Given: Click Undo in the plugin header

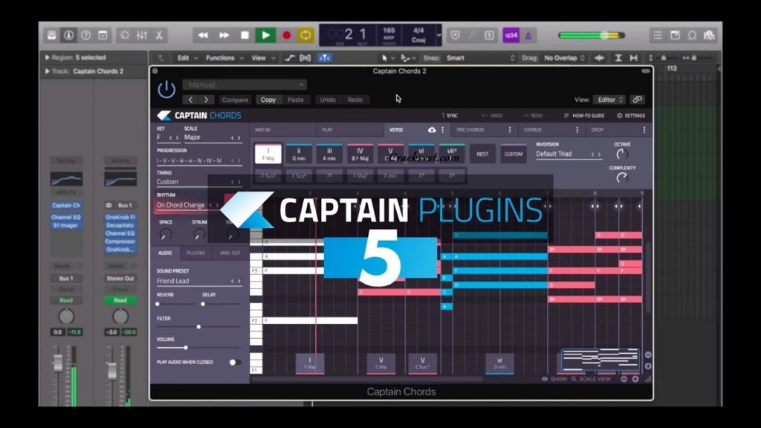Looking at the screenshot, I should click(328, 100).
